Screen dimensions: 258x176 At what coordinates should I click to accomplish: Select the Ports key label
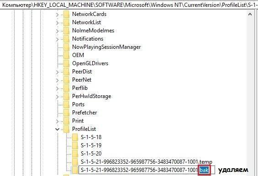[79, 104]
